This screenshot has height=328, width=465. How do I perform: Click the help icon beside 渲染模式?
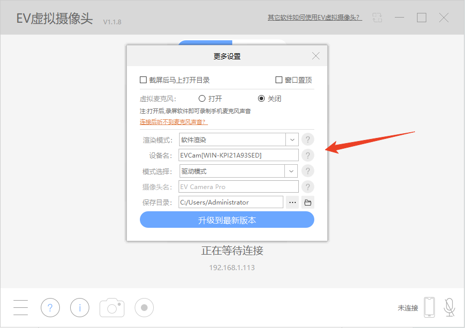tap(308, 139)
